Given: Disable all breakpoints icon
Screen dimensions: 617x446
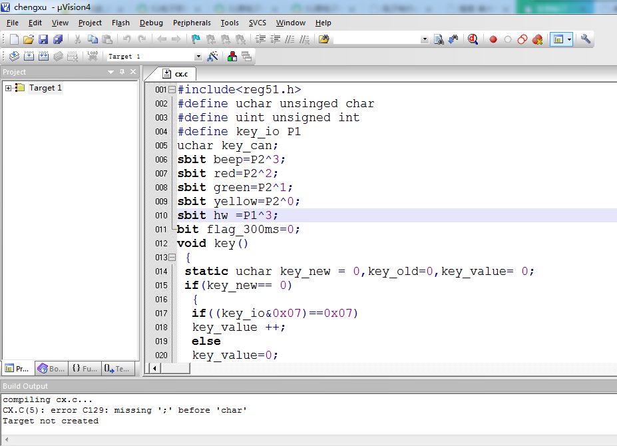Looking at the screenshot, I should 522,39.
